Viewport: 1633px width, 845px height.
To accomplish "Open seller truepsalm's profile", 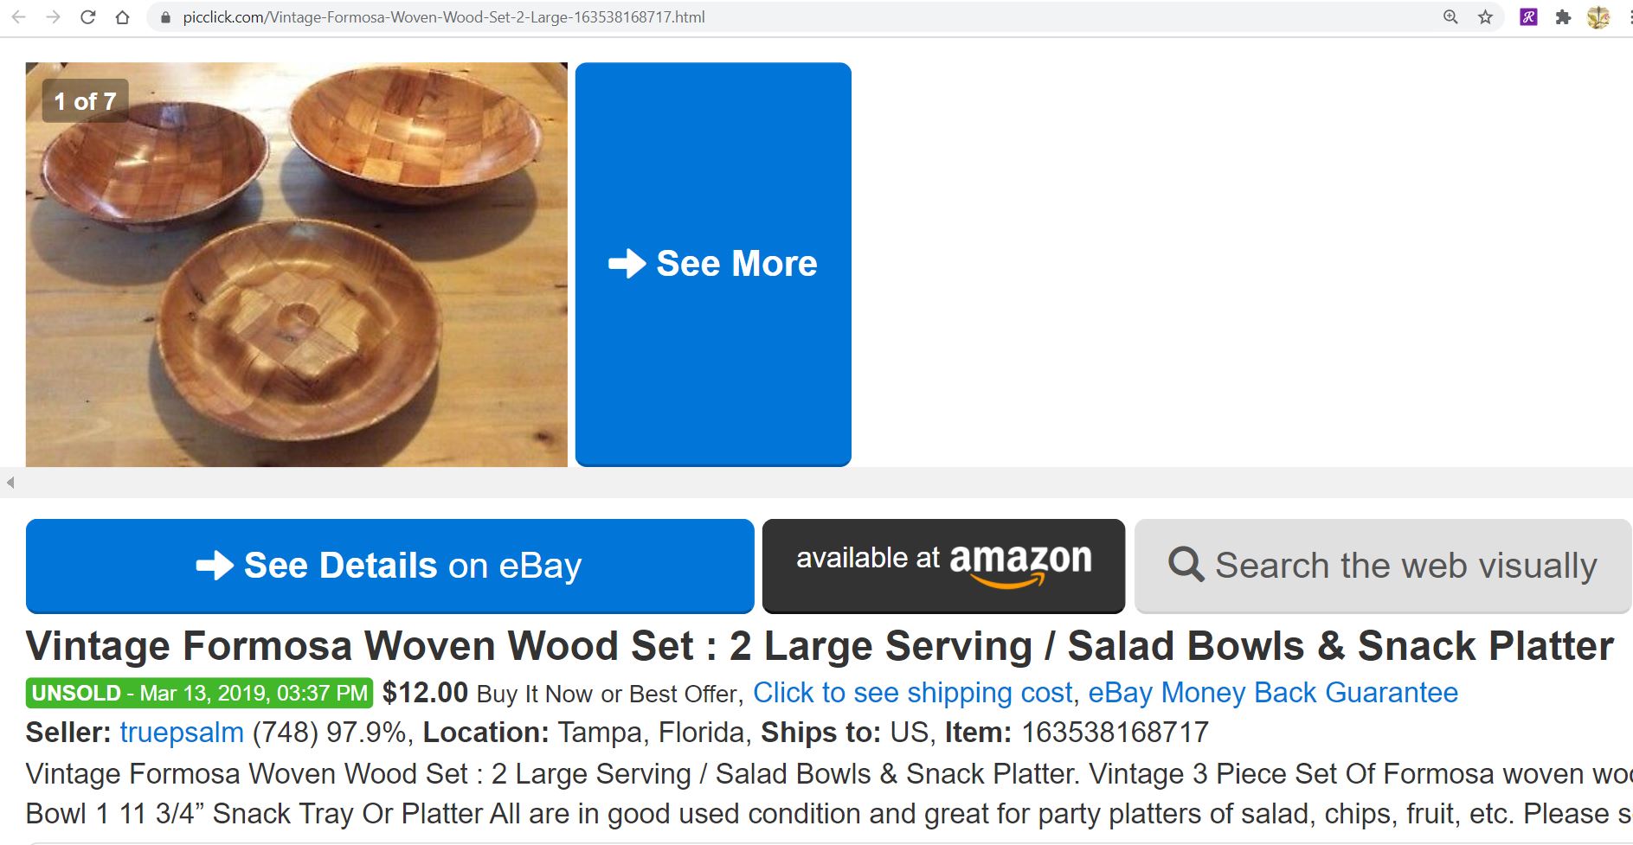I will 180,732.
